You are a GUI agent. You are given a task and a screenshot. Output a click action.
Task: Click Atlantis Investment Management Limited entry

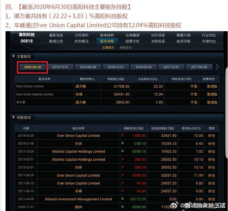79,199
